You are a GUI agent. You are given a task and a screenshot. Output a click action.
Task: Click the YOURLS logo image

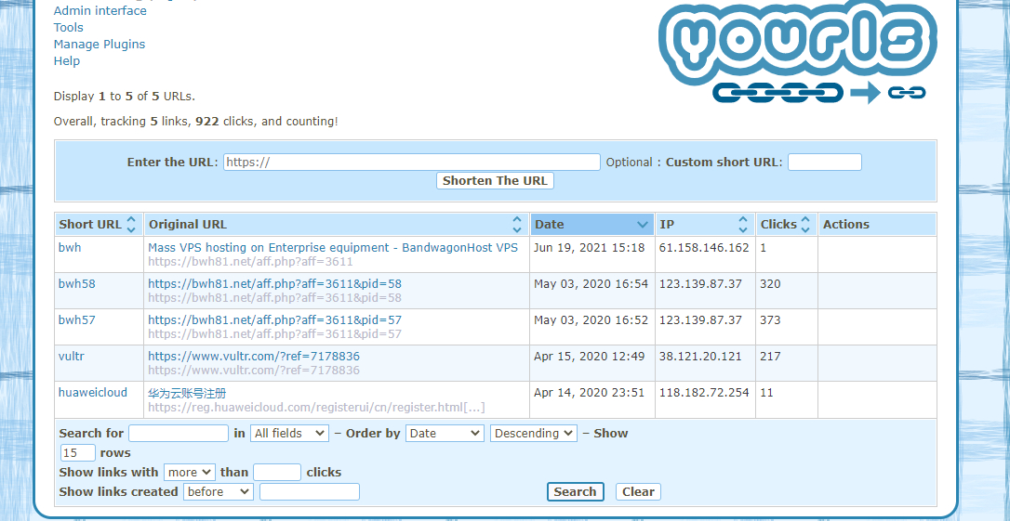(797, 51)
